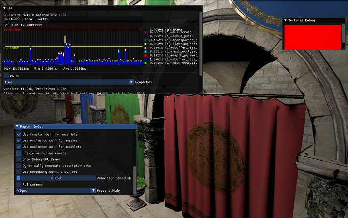The image size is (348, 218).
Task: Click the tallest yellow-topped bar in GPU graph
Action: coord(65,50)
